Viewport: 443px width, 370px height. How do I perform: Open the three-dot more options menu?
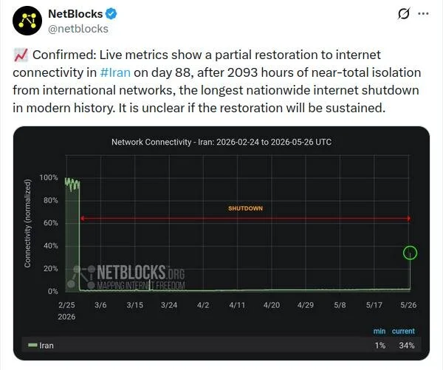click(x=423, y=13)
